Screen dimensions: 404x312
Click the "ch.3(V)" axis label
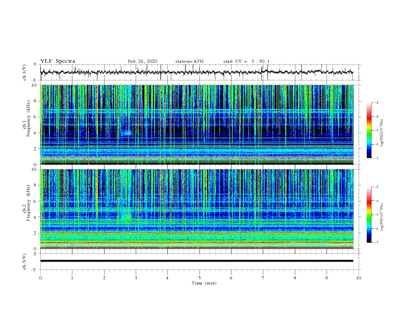coord(24,262)
